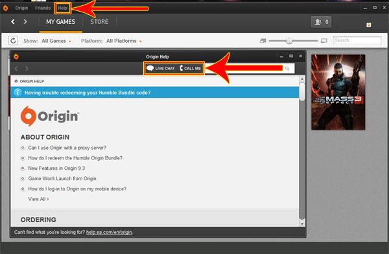Viewport: 389px width, 254px height.
Task: Click the ABOUT ORIGIN section heading
Action: pyautogui.click(x=45, y=137)
